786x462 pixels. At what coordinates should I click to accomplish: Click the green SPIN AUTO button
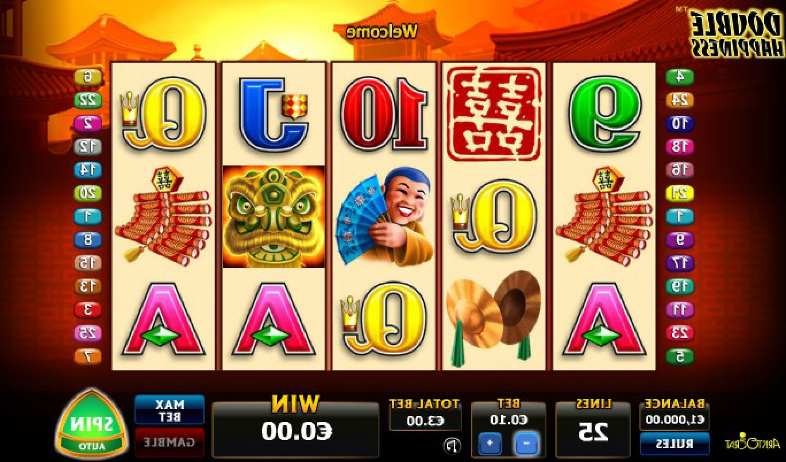pos(92,424)
